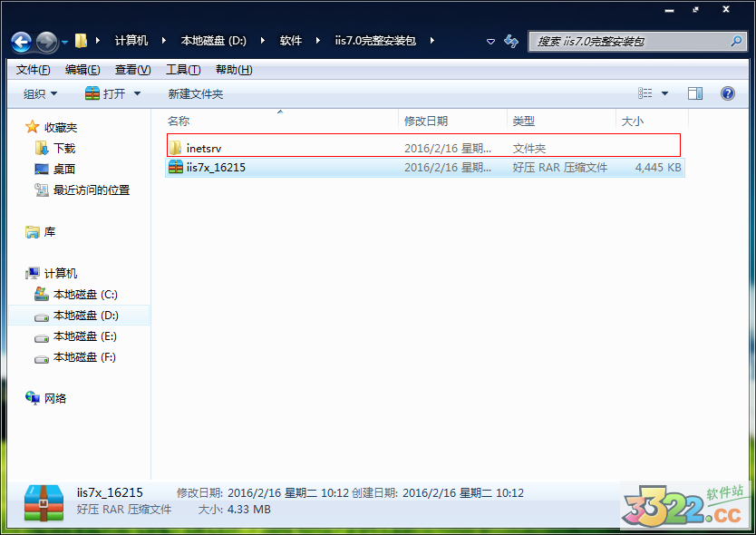Select 库 in the navigation pane
This screenshot has width=756, height=535.
(50, 232)
